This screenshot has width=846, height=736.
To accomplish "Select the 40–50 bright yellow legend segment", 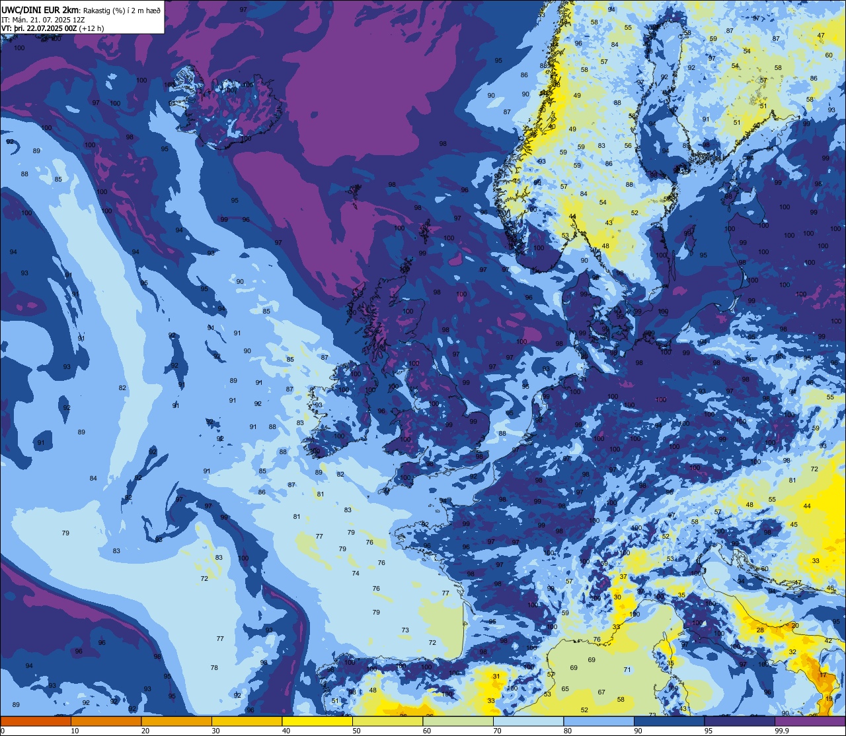I will pos(317,721).
